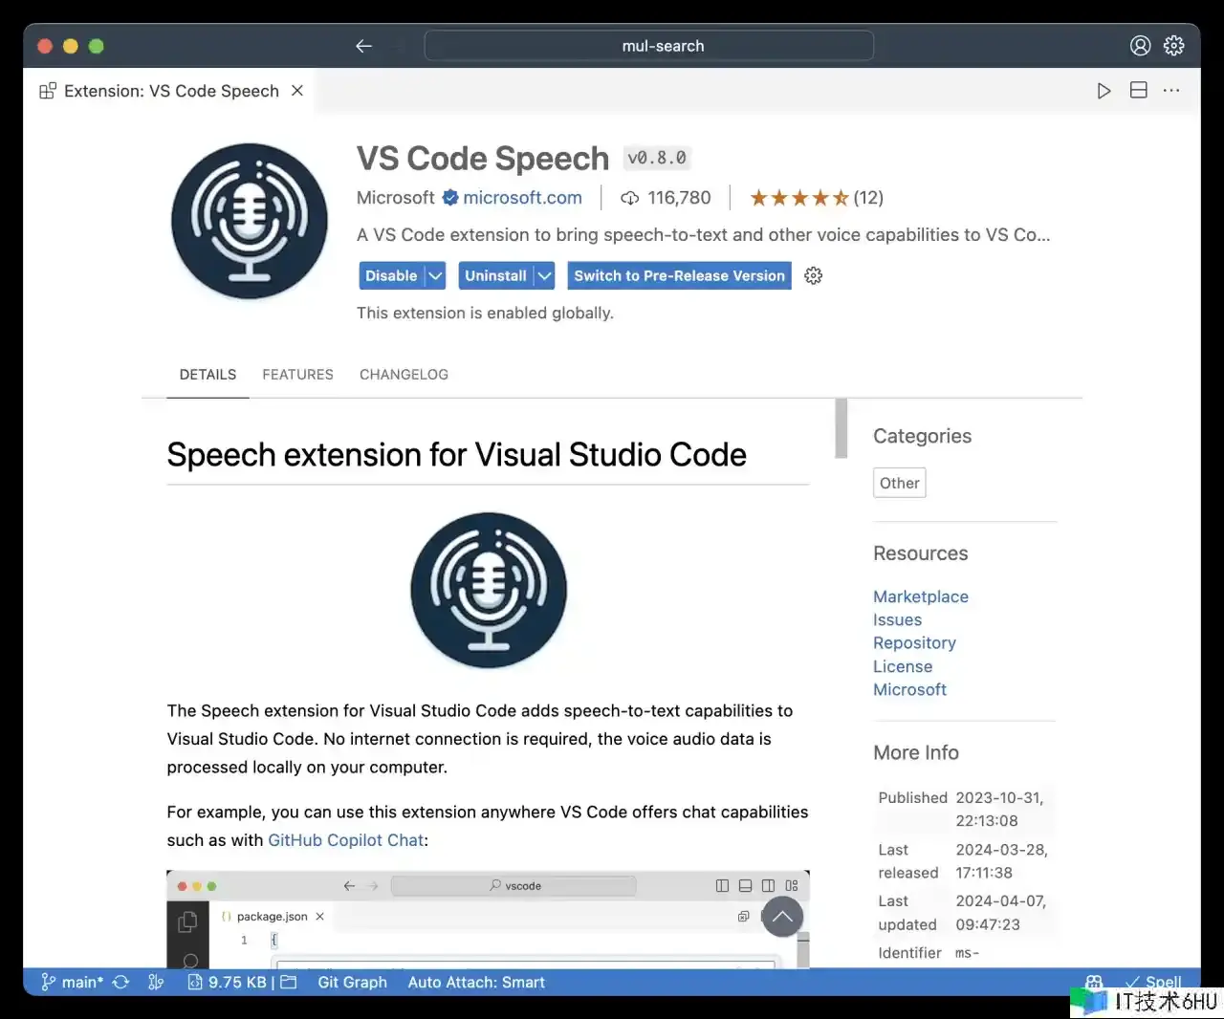Open the Marketplace resource link
This screenshot has height=1019, width=1224.
point(921,596)
